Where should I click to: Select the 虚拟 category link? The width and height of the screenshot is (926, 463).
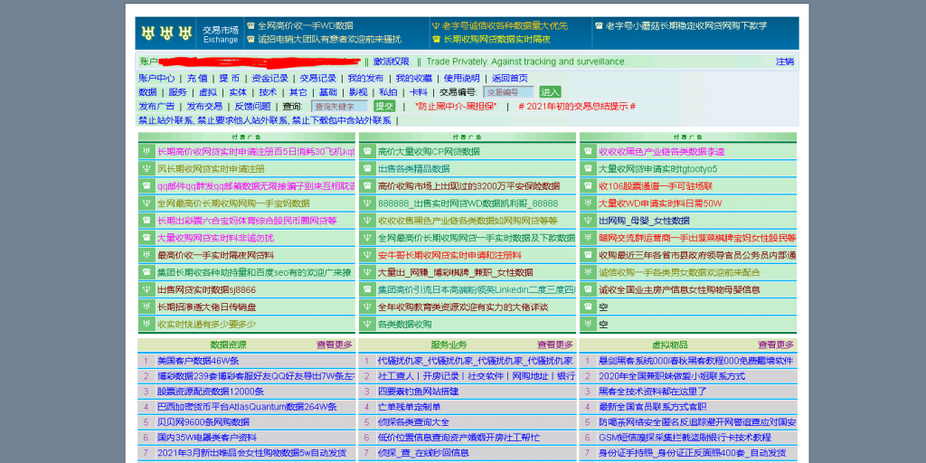[208, 92]
